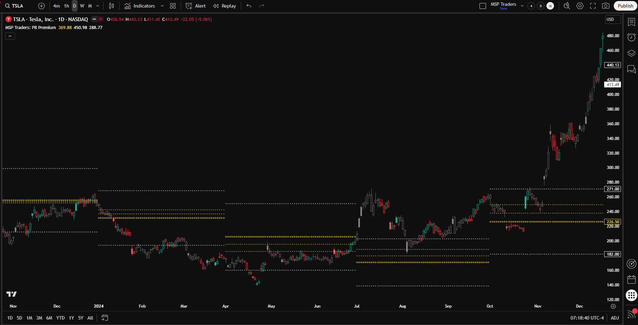Take a chart snapshot with camera icon
The height and width of the screenshot is (325, 638).
606,6
